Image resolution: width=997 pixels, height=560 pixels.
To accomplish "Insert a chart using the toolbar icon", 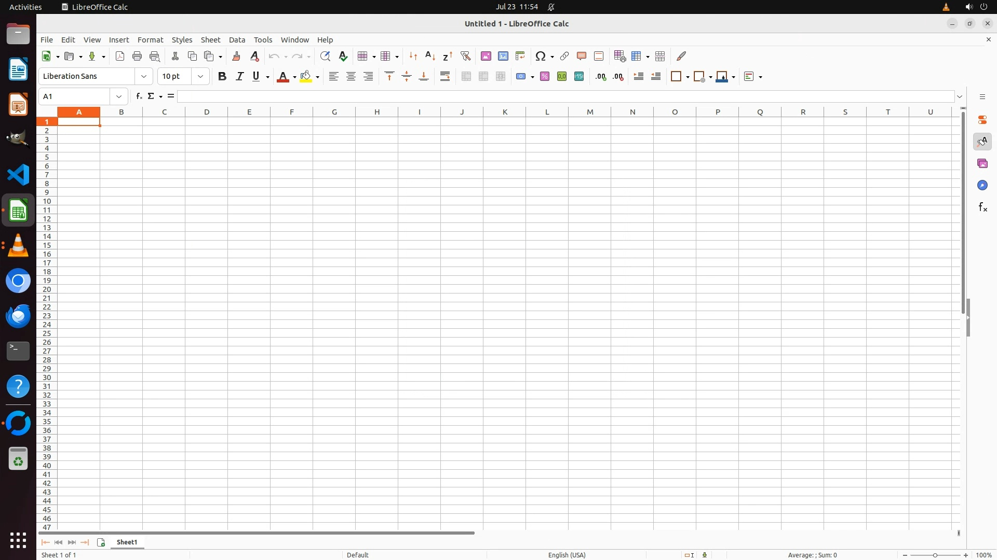I will (503, 56).
